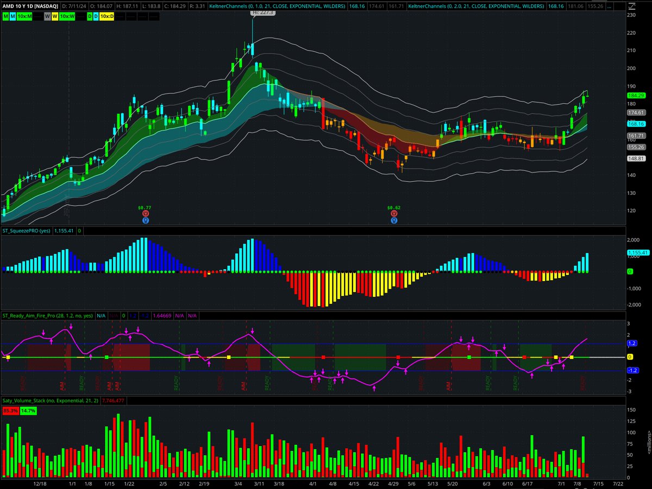Image resolution: width=652 pixels, height=489 pixels.
Task: Click the 10x:M label
Action: [x=25, y=16]
